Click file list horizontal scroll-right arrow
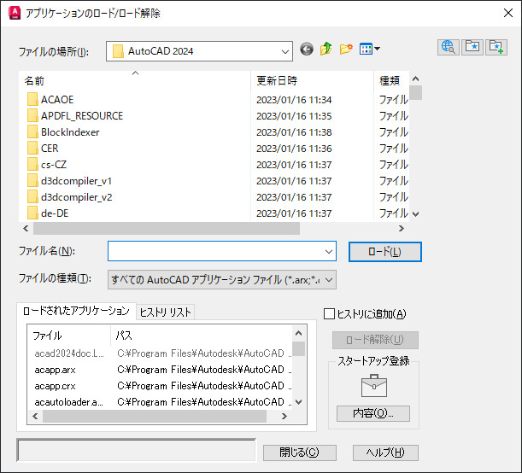Viewport: 522px width, 473px height. (x=402, y=228)
